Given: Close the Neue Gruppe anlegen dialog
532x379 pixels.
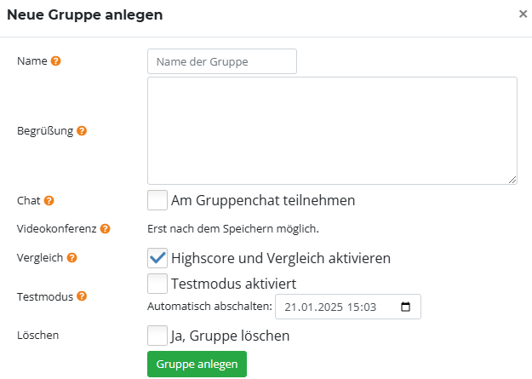Looking at the screenshot, I should click(x=523, y=14).
